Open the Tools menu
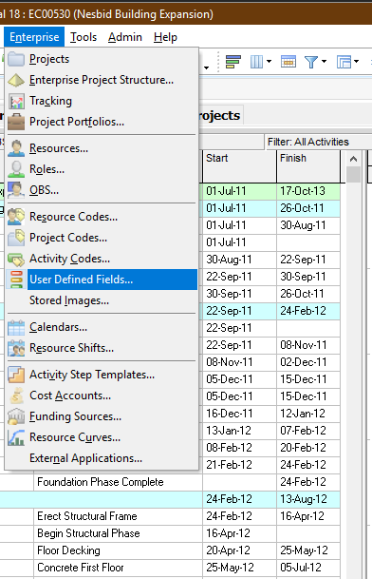The width and height of the screenshot is (372, 579). coord(84,37)
